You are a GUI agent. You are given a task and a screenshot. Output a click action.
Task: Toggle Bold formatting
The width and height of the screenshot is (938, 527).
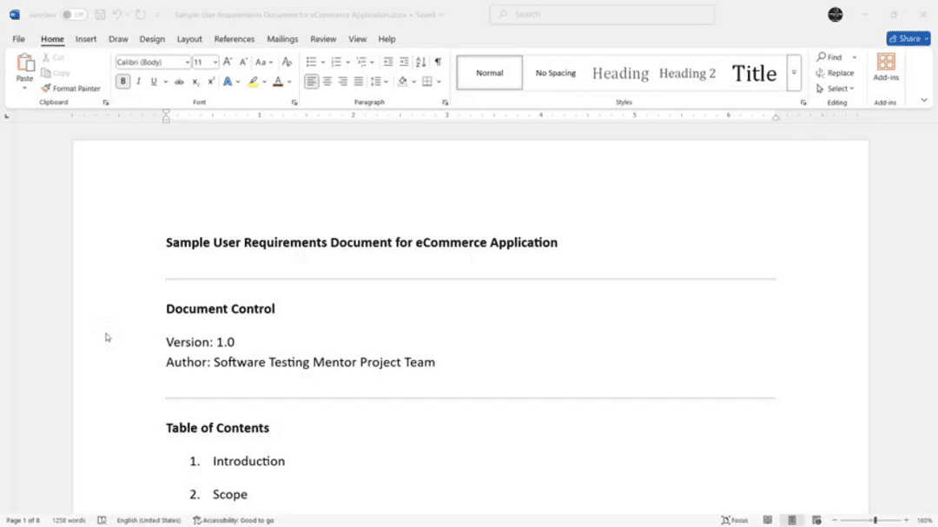coord(123,82)
